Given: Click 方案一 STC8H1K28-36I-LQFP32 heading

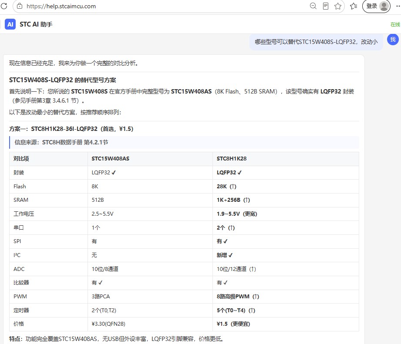Looking at the screenshot, I should point(71,129).
